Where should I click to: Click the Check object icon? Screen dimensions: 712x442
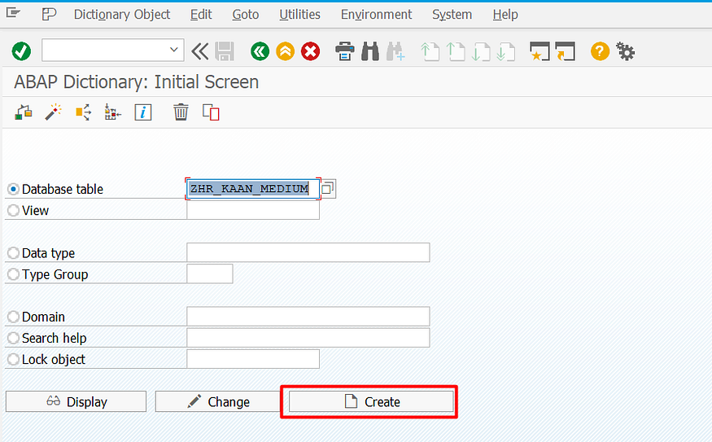pos(24,112)
